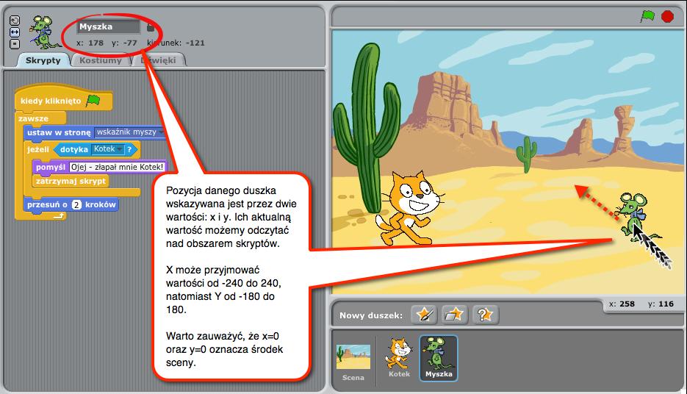Click the green flag to start scripts
Viewport: 687px width, 394px height.
tap(647, 17)
